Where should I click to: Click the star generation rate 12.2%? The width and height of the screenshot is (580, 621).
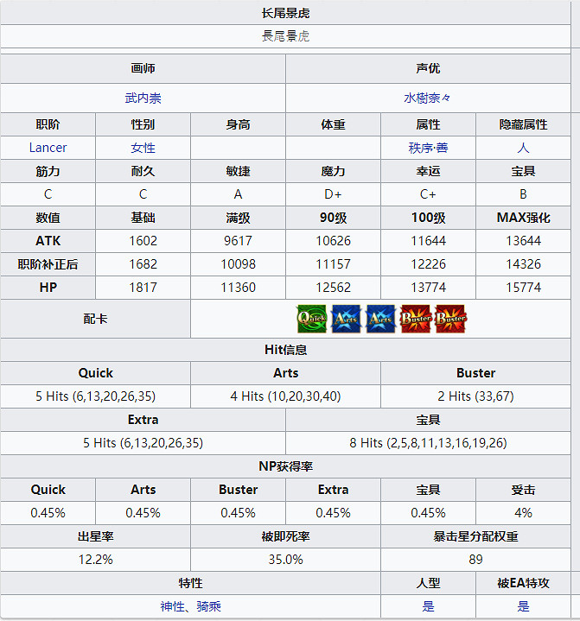coord(96,560)
